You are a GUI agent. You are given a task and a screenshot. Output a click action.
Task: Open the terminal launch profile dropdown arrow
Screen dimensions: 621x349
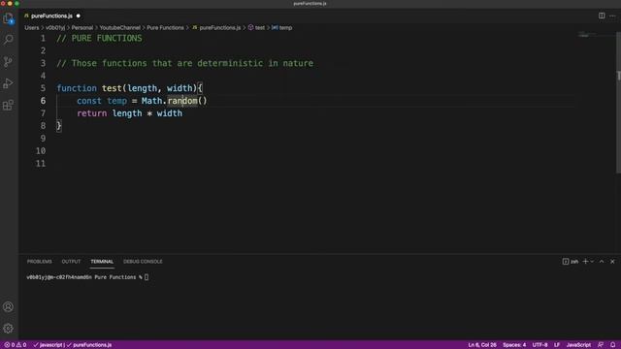592,262
